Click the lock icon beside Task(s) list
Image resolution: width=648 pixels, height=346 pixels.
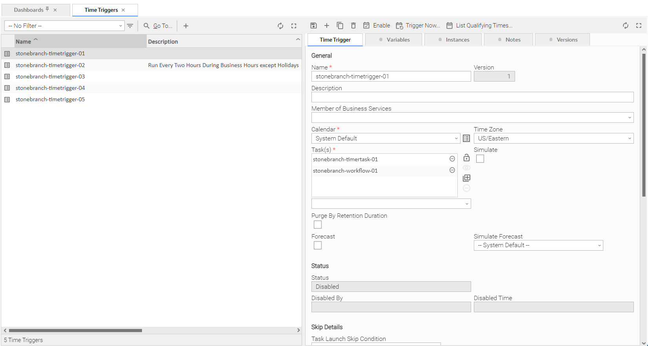point(466,158)
